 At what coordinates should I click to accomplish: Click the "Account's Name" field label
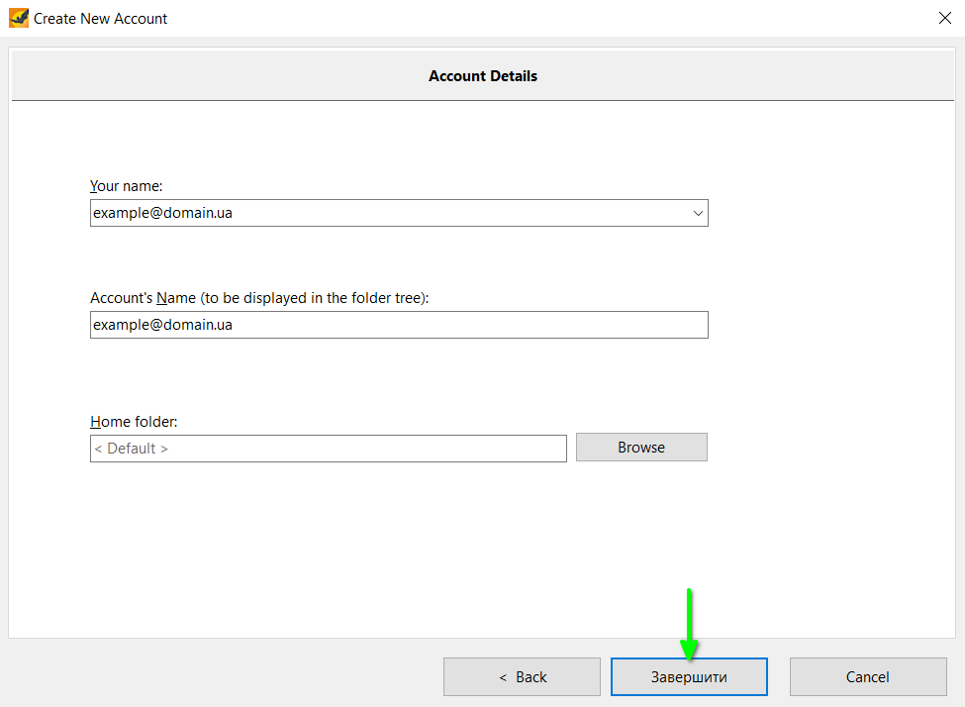(258, 298)
